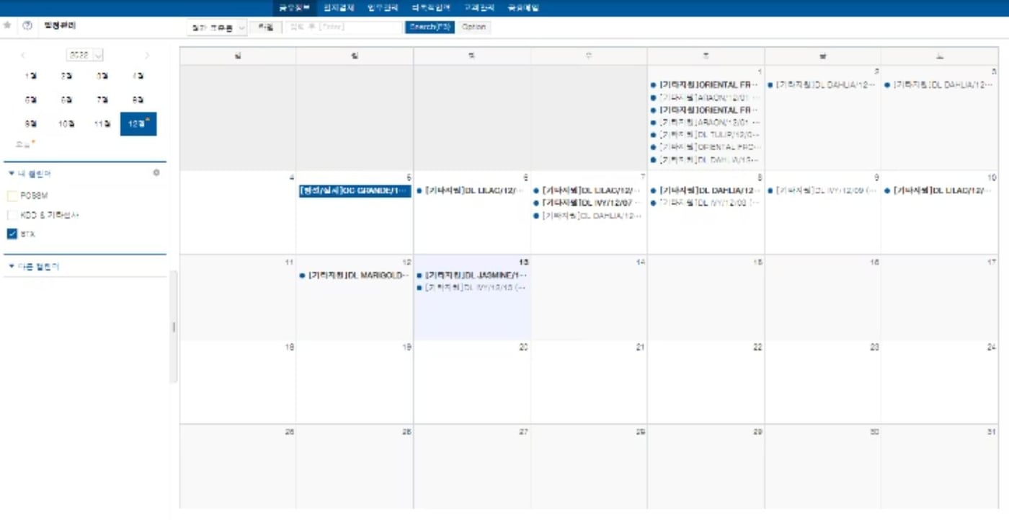Open the gear settings in calendar list

pos(156,173)
